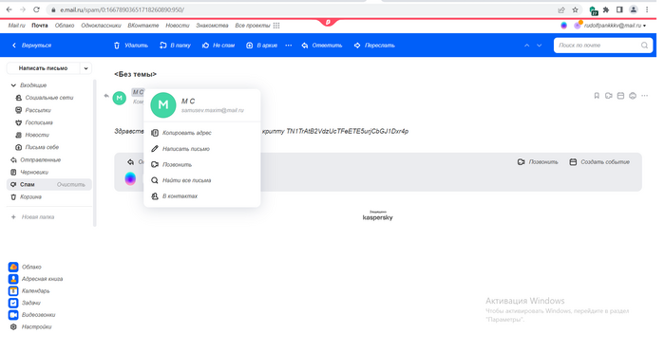The width and height of the screenshot is (665, 353).
Task: Click the small green M sender avatar
Action: [119, 98]
